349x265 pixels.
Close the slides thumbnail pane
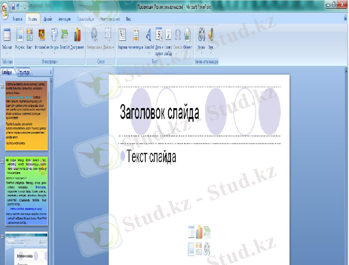50,72
